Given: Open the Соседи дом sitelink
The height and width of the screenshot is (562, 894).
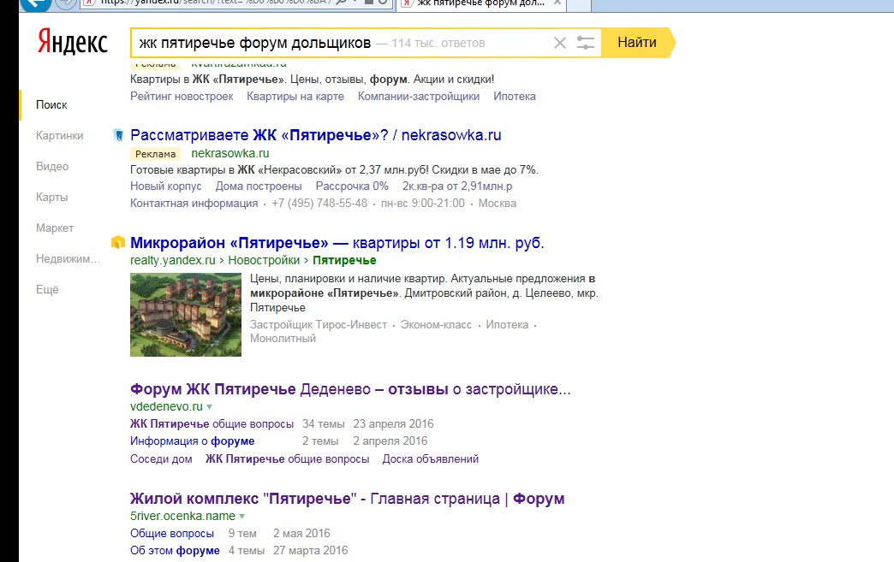Looking at the screenshot, I should (x=161, y=459).
